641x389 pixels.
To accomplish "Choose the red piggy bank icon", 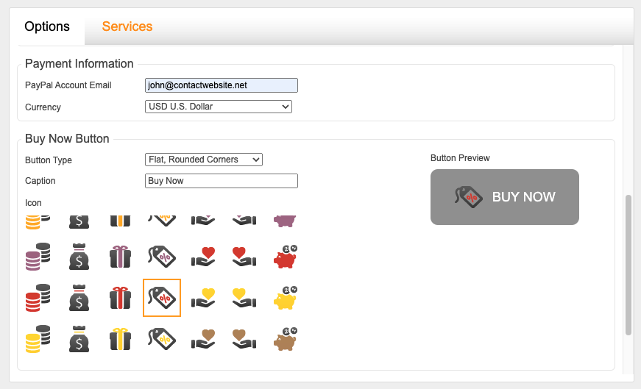I will click(x=285, y=257).
